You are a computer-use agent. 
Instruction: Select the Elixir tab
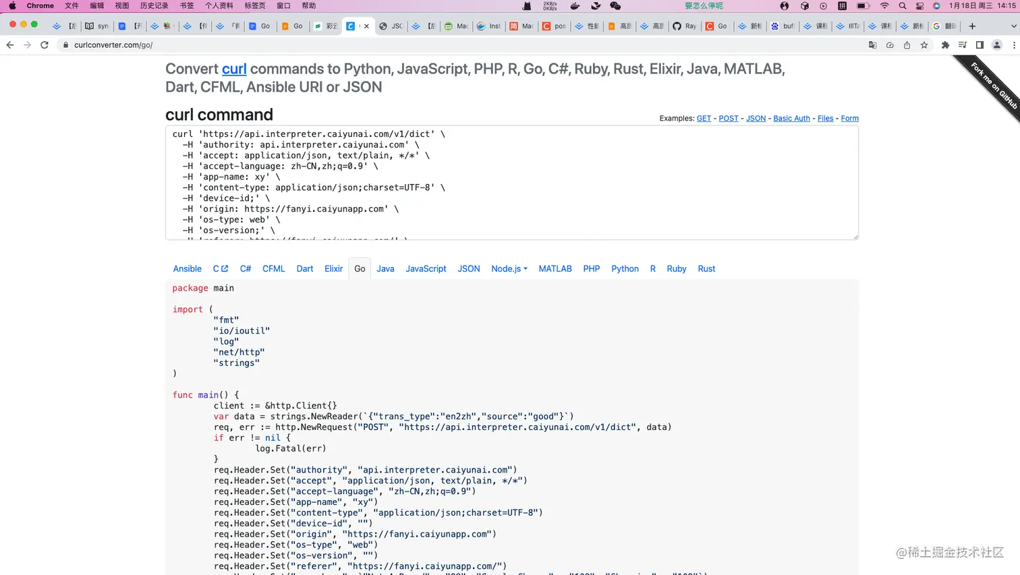point(333,268)
